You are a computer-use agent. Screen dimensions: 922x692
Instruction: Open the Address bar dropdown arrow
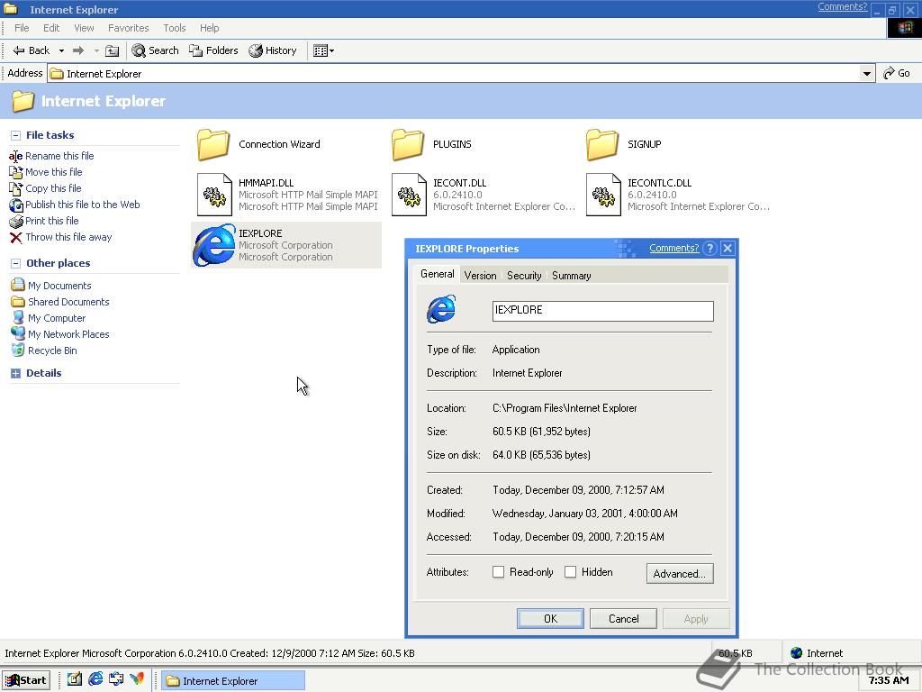tap(867, 74)
